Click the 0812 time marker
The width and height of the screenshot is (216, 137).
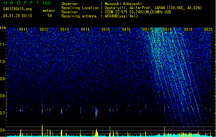click(x=44, y=29)
